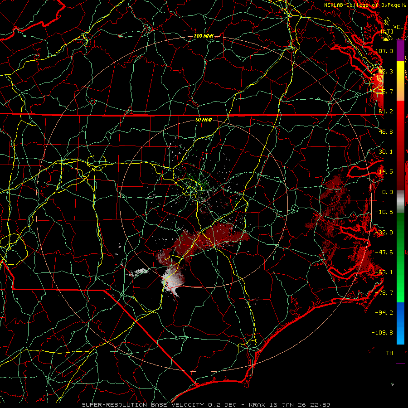Click the 14.5 velocity scale value

386,172
